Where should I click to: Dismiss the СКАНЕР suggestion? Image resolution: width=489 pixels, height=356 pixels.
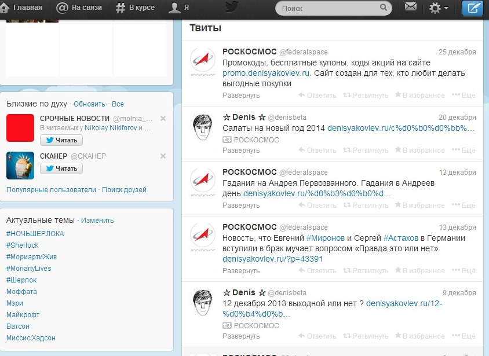[x=163, y=156]
